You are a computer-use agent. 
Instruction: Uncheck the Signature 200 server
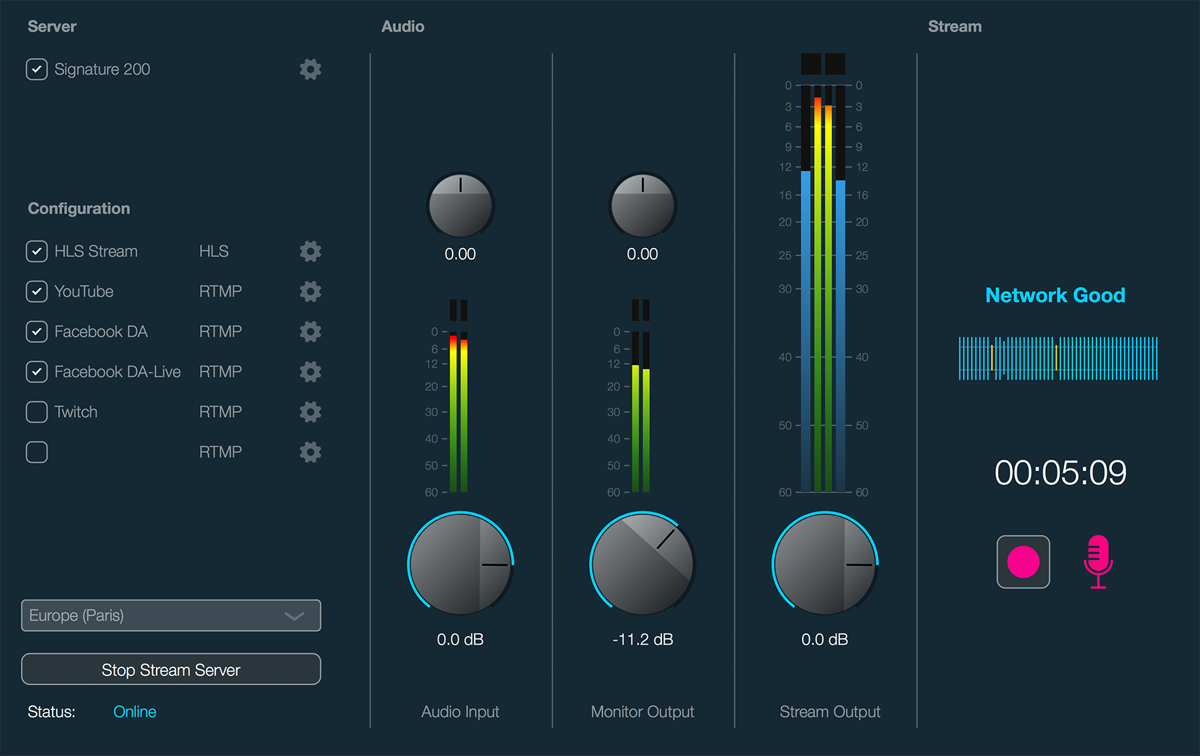[37, 69]
